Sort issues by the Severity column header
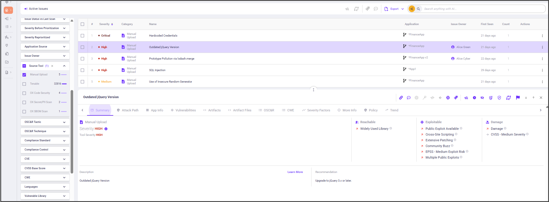Screen dimensions: 549x202 point(106,24)
